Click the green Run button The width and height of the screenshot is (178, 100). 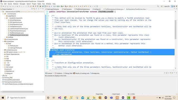(58, 6)
